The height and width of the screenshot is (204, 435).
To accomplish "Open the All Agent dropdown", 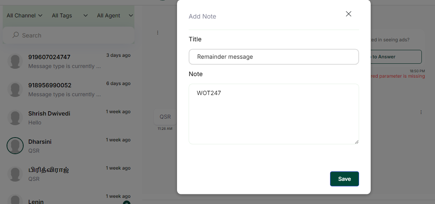I will (115, 15).
